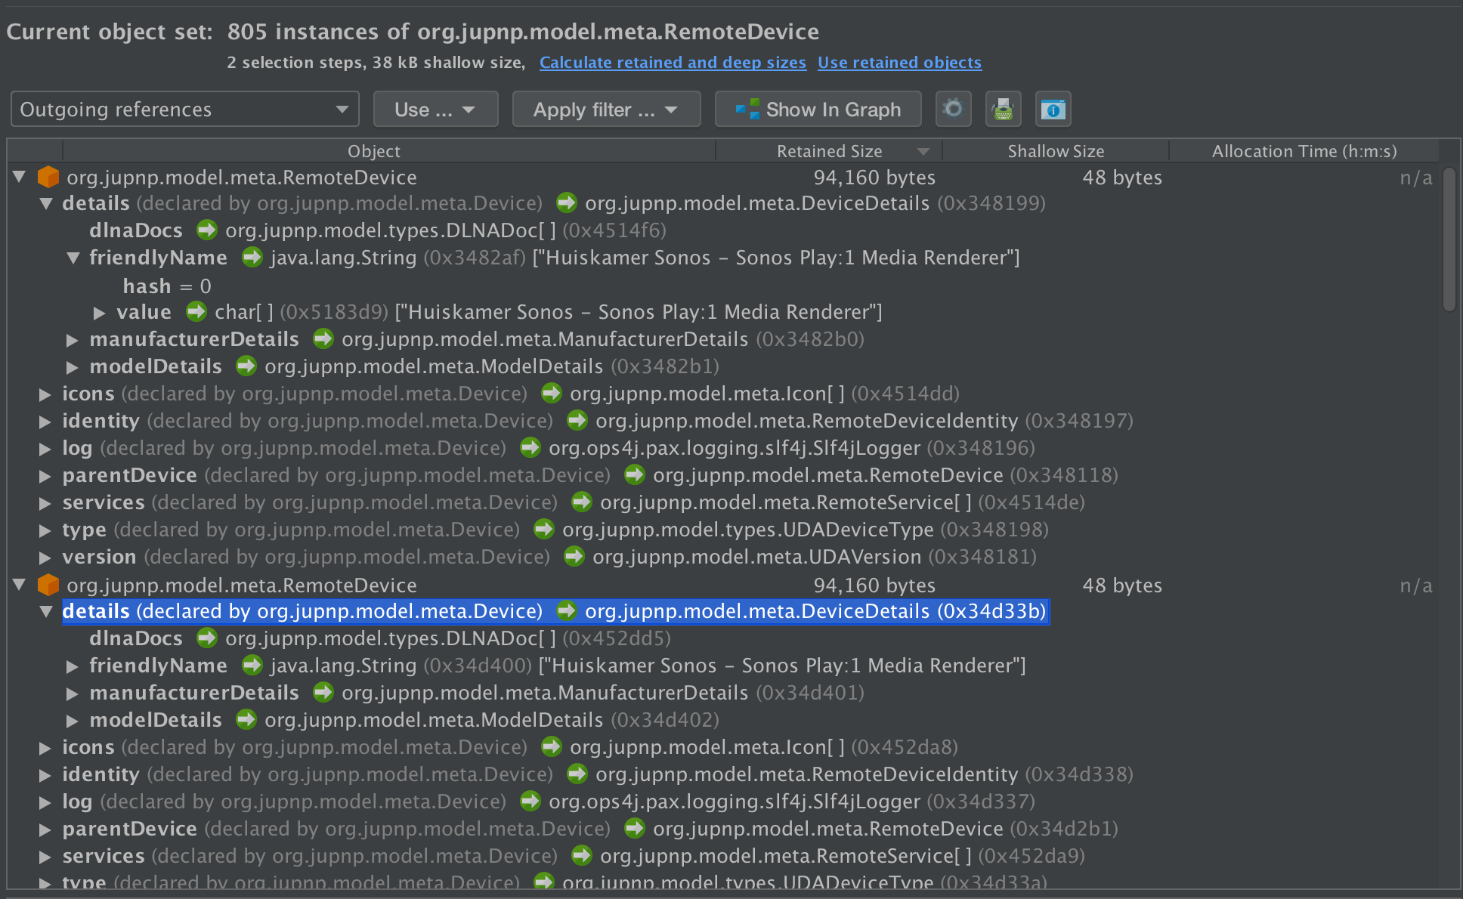Click reference arrow icon beside DLNADoc[] 0x4514f6
Viewport: 1463px width, 899px height.
pyautogui.click(x=207, y=230)
